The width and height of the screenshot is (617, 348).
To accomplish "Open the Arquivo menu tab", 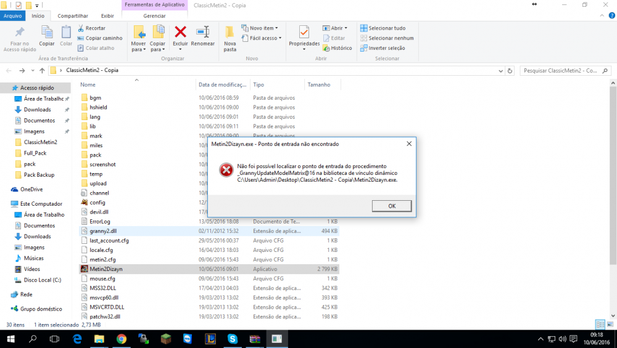I will coord(12,16).
